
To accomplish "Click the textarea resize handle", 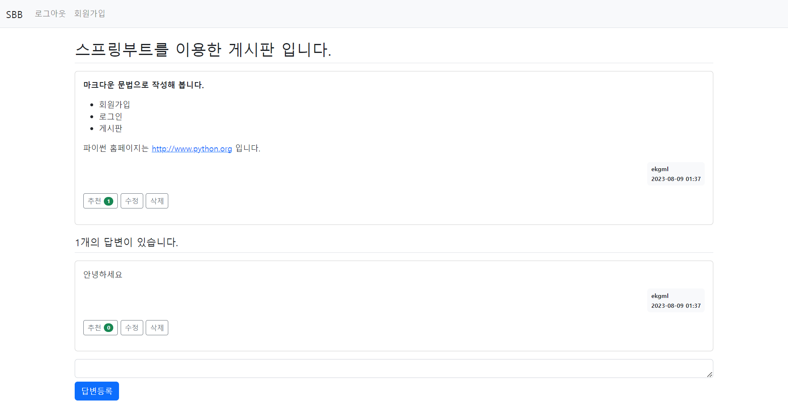I will coord(710,374).
